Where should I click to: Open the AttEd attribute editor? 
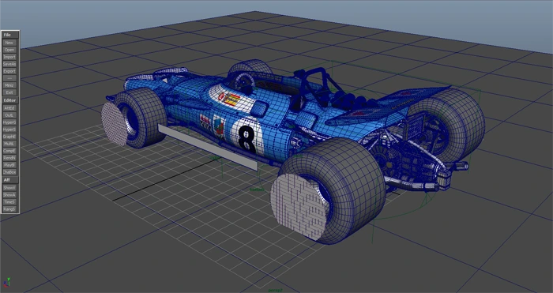coord(9,108)
